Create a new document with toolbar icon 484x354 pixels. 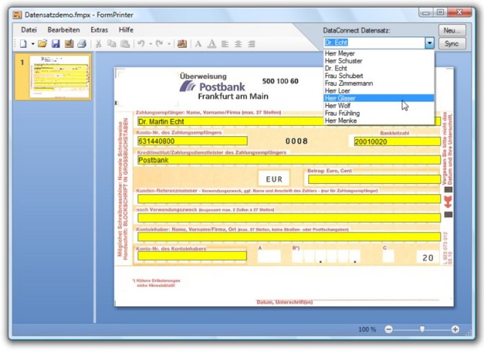(x=23, y=44)
